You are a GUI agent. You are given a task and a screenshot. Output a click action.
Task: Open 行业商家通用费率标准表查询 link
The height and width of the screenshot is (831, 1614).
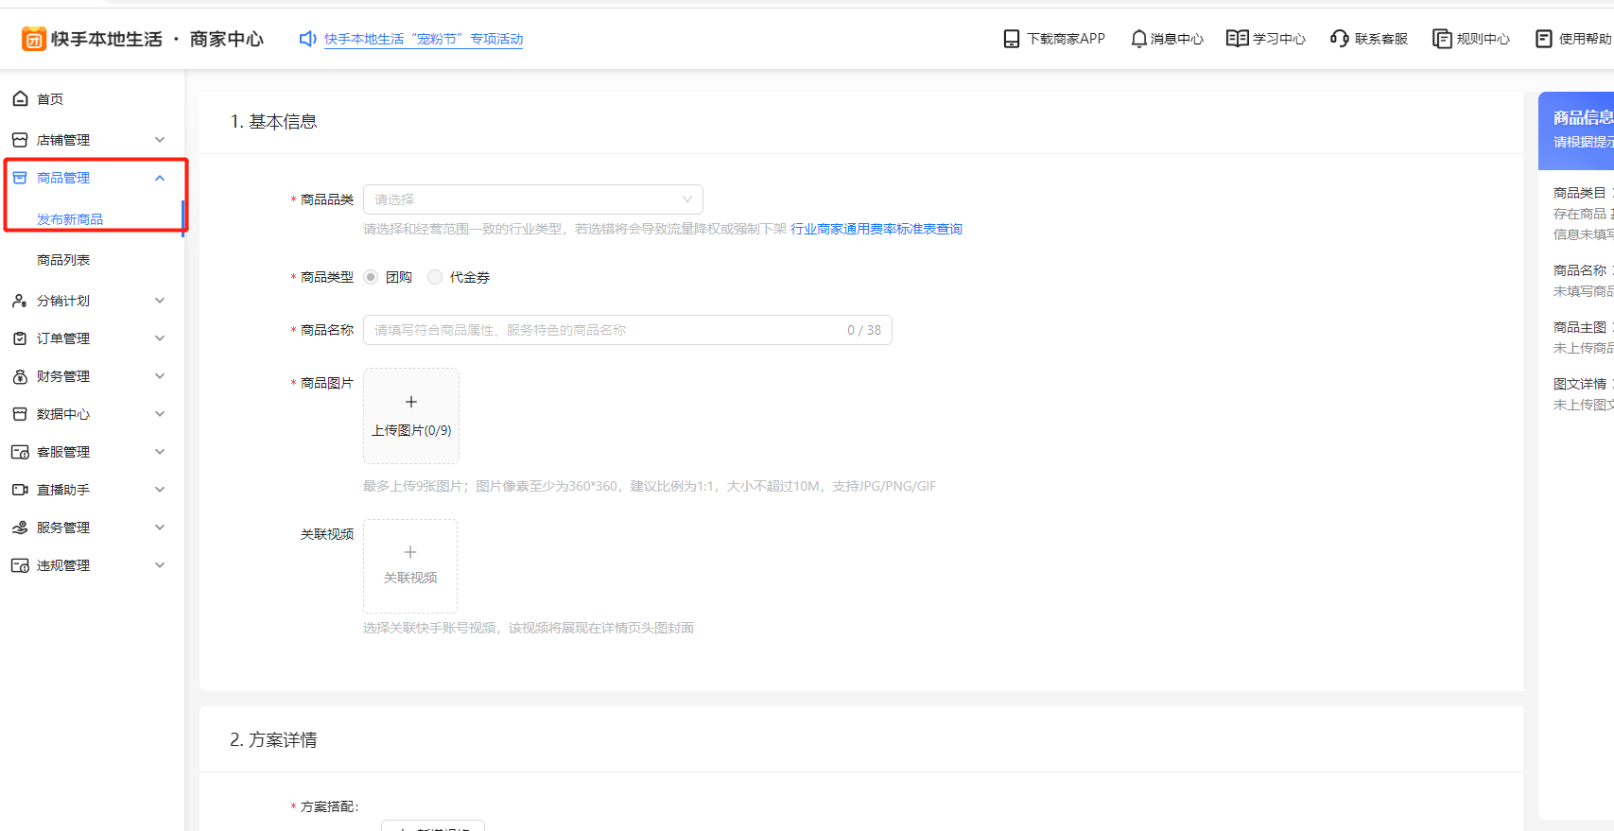click(876, 229)
